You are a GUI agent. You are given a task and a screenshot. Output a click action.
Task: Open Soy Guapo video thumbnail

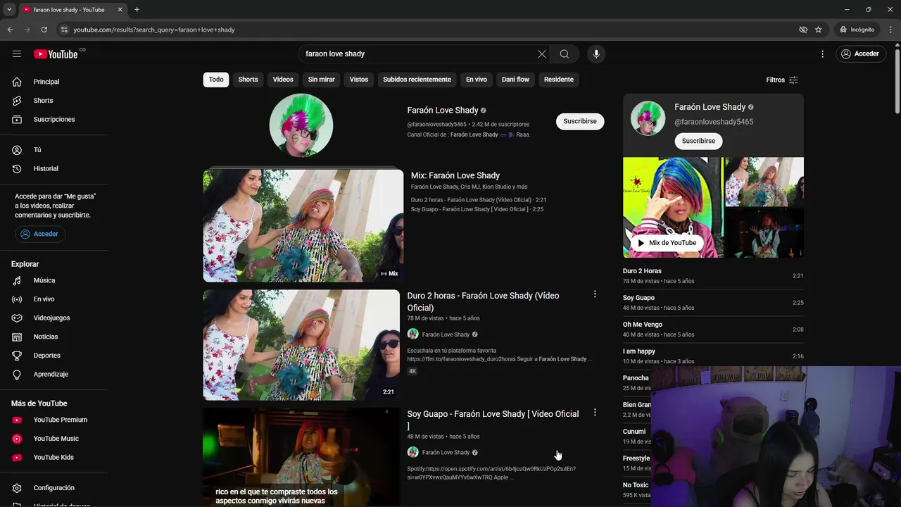click(301, 457)
